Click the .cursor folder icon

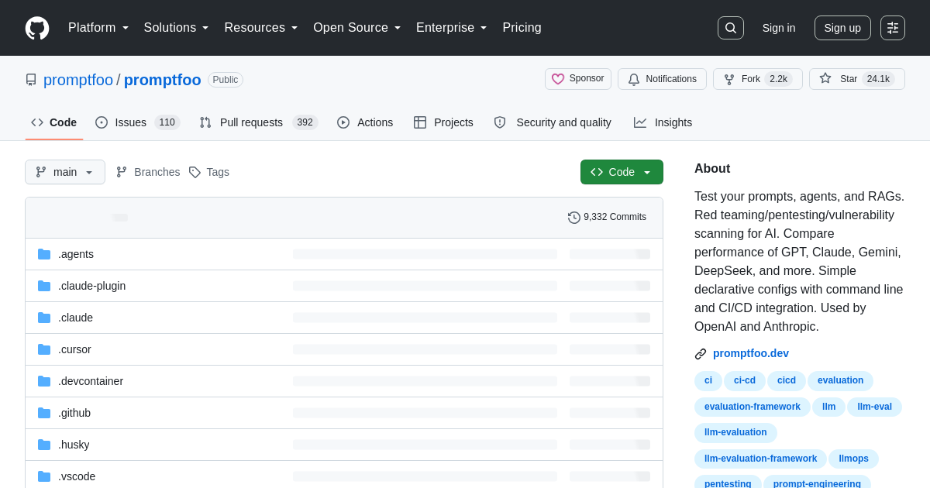[x=44, y=349]
